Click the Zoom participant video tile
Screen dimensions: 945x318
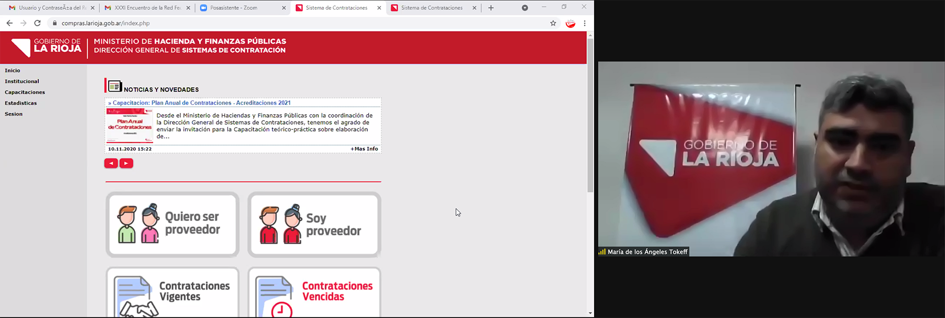tap(771, 159)
